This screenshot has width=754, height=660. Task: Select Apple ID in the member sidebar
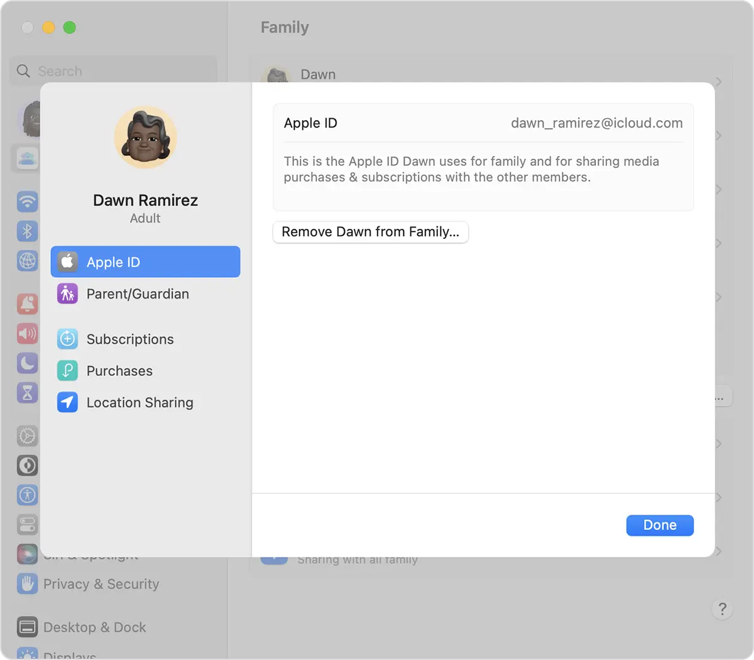click(145, 261)
